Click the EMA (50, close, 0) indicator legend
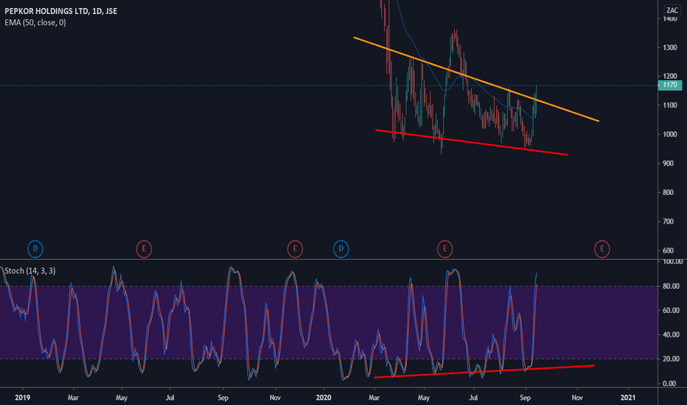687x405 pixels. pyautogui.click(x=35, y=22)
